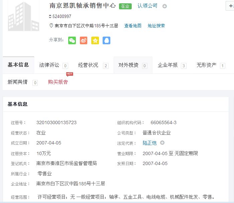The image size is (234, 203).
Task: Share to WeChat via green icon
Action: pyautogui.click(x=72, y=41)
